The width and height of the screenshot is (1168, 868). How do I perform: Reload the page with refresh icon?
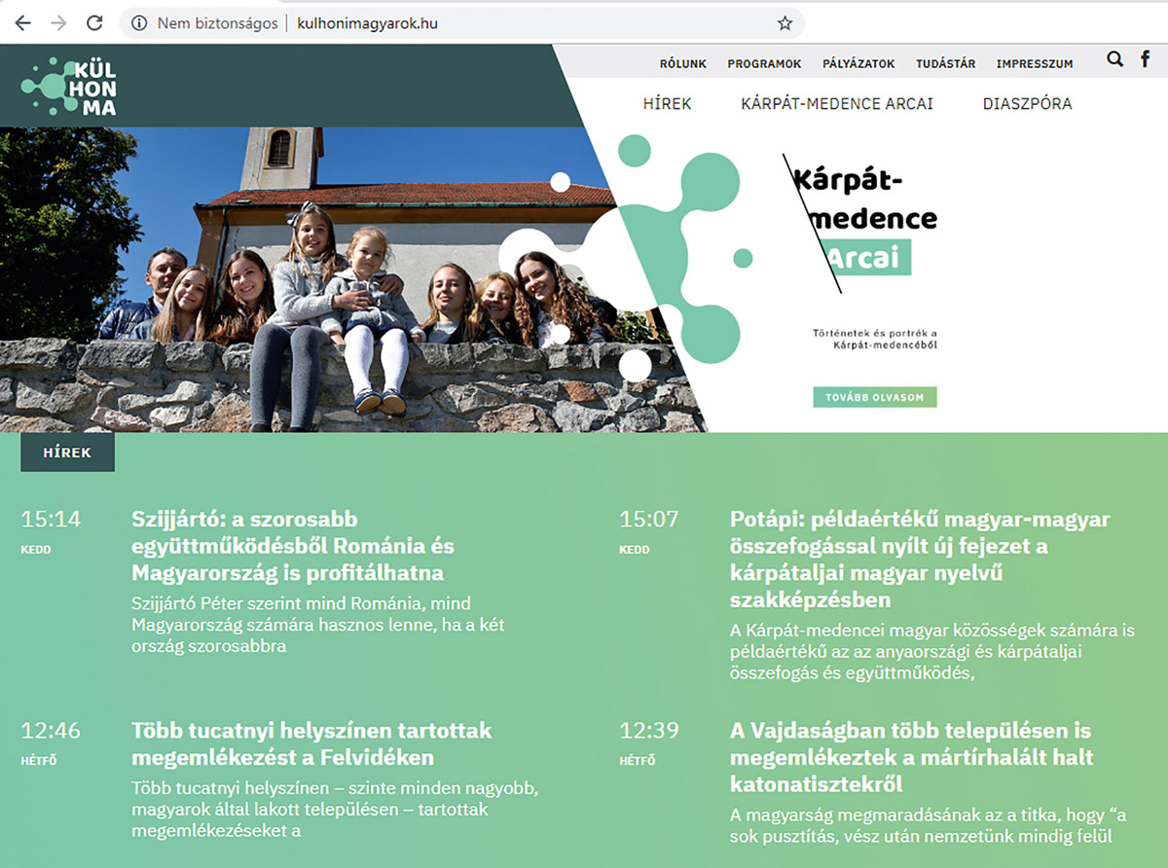(94, 22)
